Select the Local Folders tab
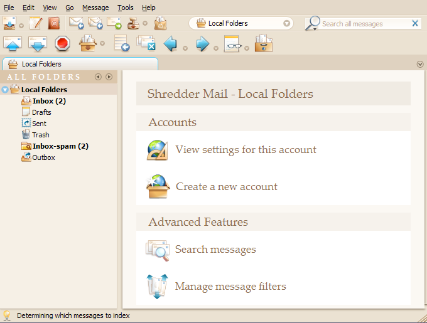 [x=80, y=64]
